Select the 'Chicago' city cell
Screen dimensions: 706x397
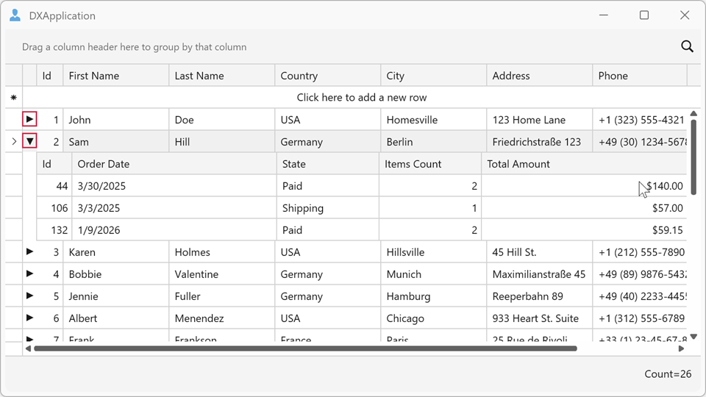tap(434, 318)
